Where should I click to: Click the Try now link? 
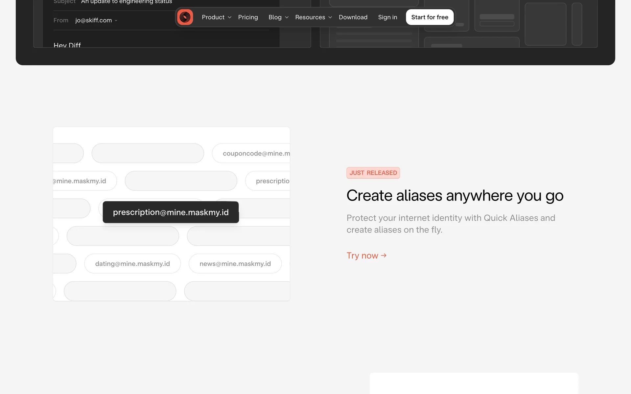(362, 255)
